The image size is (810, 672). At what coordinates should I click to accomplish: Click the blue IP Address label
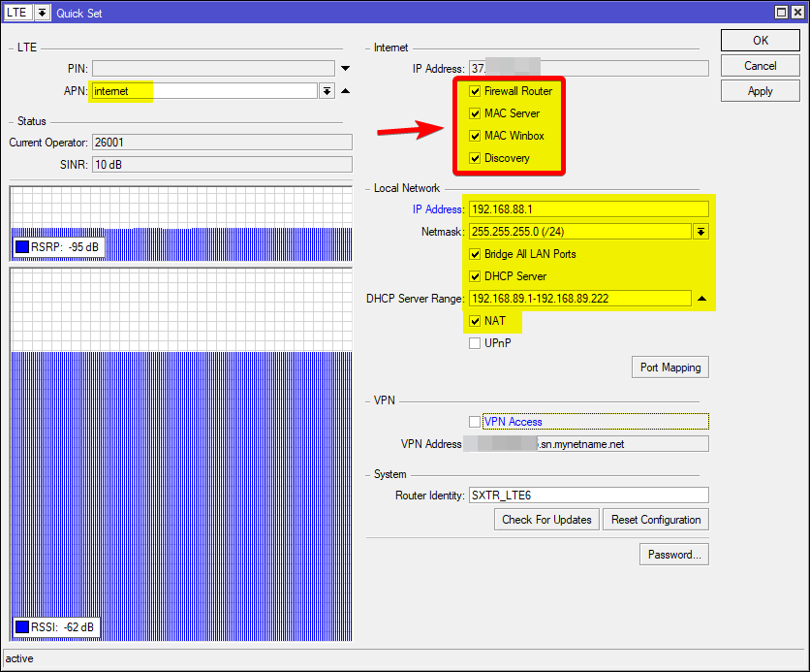click(x=437, y=208)
